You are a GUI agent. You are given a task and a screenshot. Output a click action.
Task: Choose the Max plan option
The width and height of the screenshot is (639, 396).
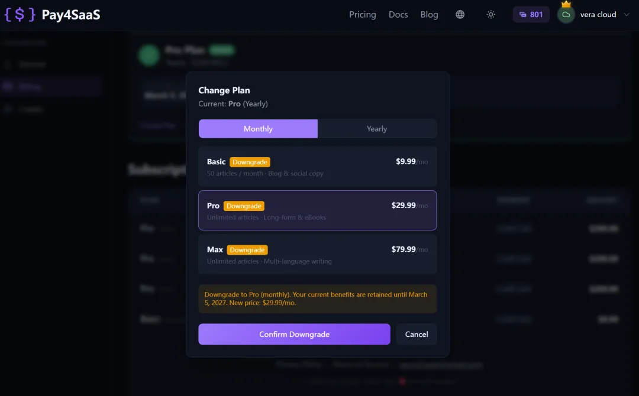tap(317, 254)
